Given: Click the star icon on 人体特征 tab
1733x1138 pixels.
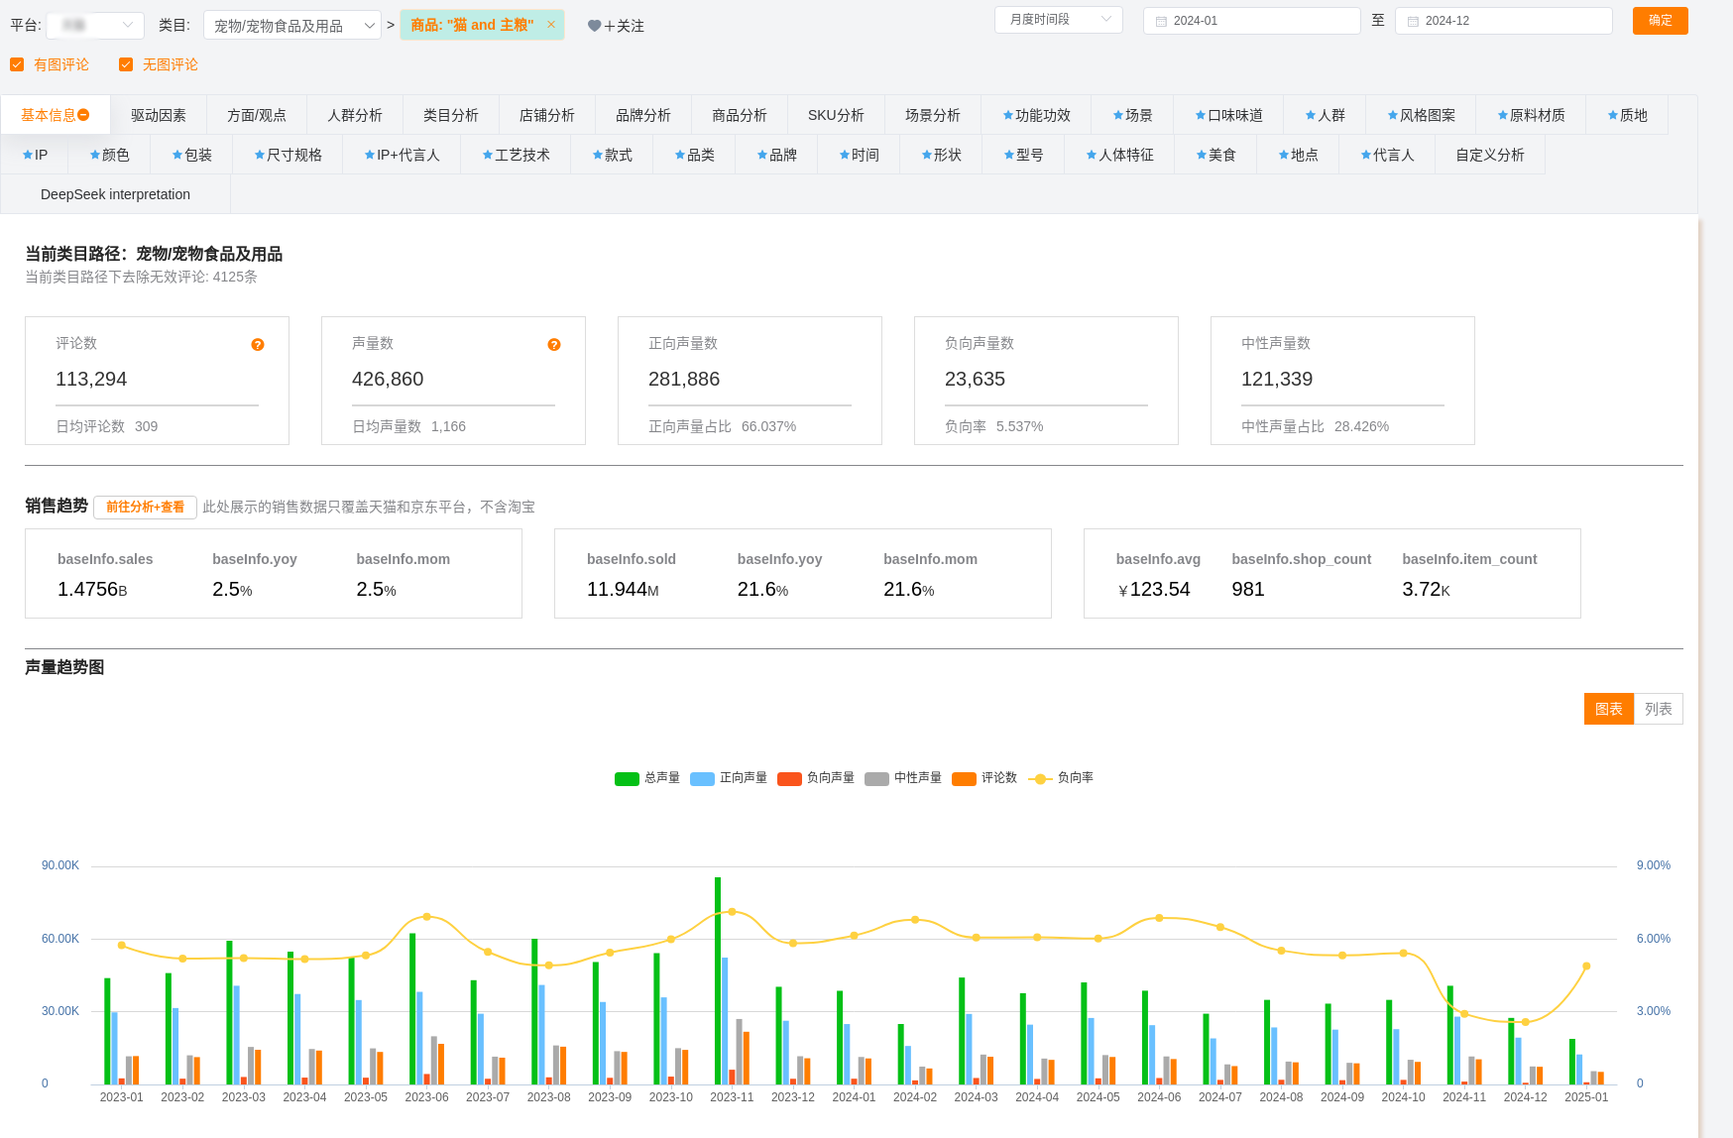Looking at the screenshot, I should 1092,156.
